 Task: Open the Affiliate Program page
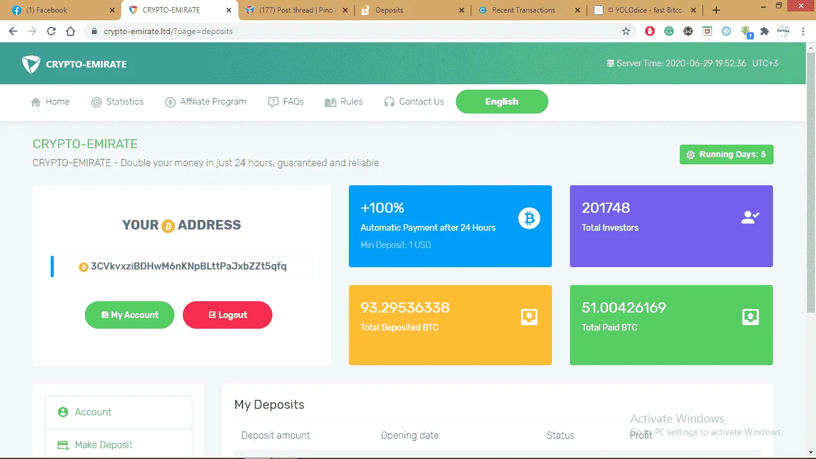coord(205,102)
